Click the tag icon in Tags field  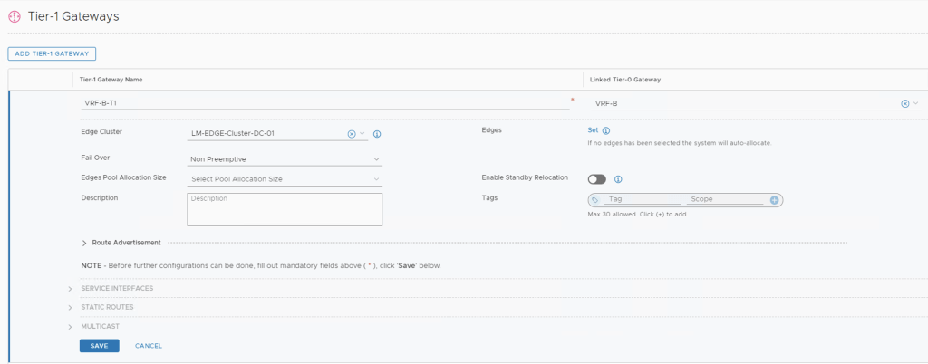(x=595, y=199)
